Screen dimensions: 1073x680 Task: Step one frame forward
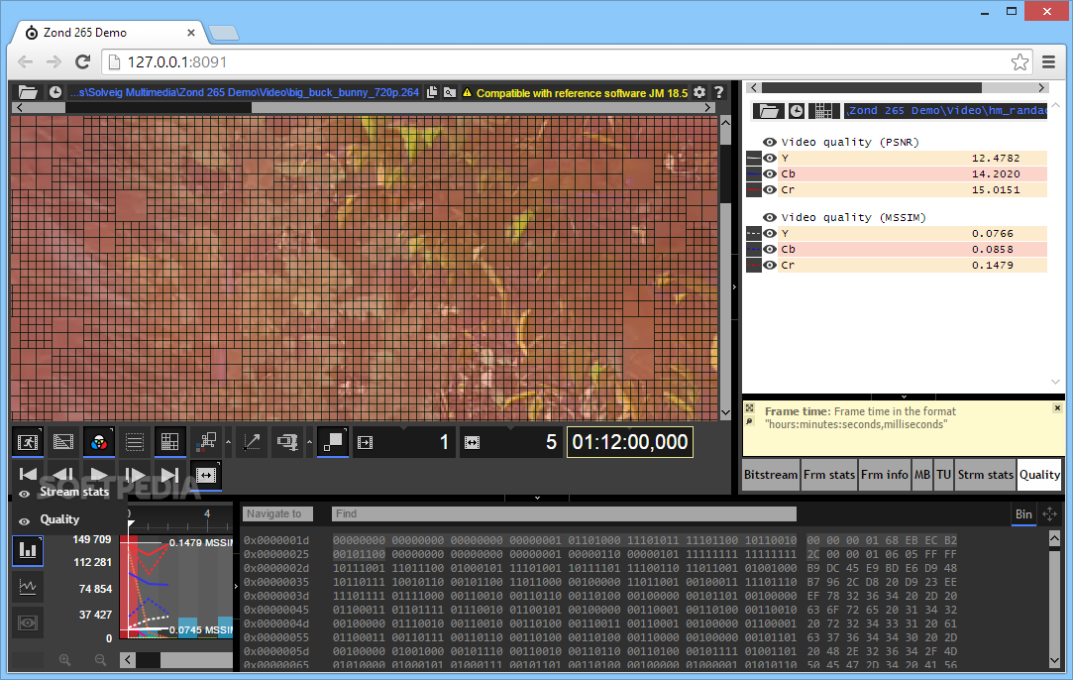click(x=134, y=475)
